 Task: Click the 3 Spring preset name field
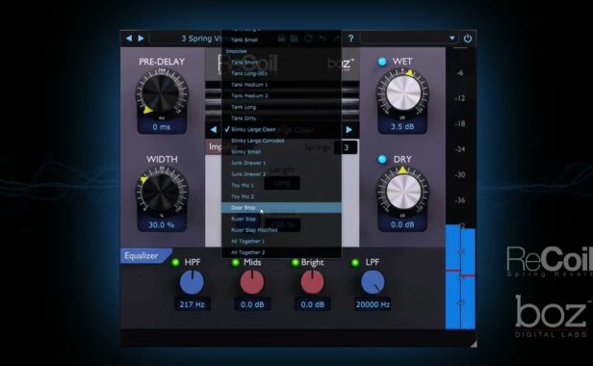click(x=186, y=39)
